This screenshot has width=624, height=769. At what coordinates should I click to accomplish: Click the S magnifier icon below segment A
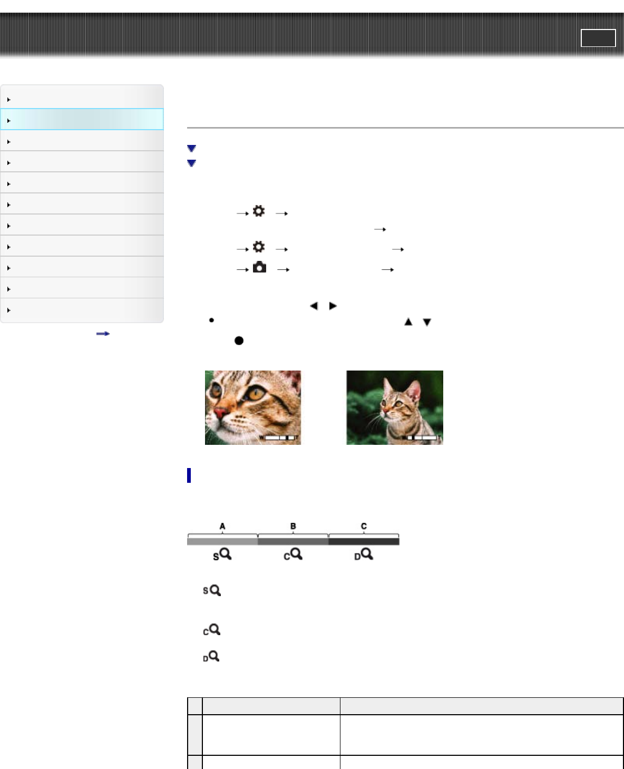pos(222,554)
